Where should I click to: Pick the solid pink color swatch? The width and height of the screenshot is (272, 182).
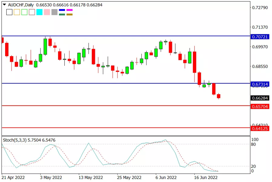click(47, 12)
